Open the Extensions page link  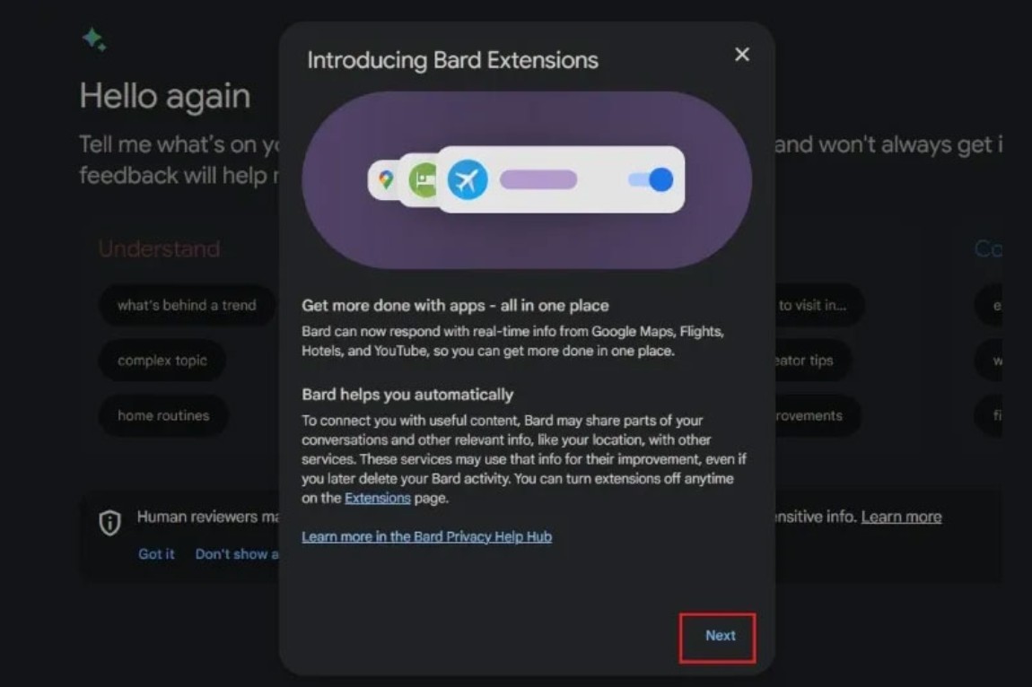point(377,498)
